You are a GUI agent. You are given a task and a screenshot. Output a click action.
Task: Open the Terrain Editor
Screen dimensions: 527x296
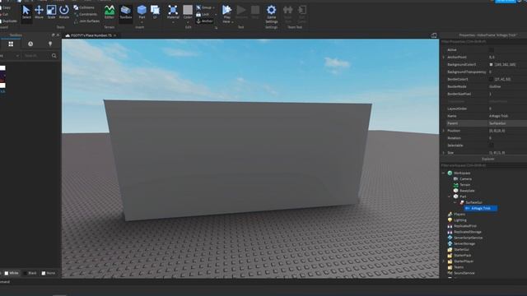pos(110,12)
